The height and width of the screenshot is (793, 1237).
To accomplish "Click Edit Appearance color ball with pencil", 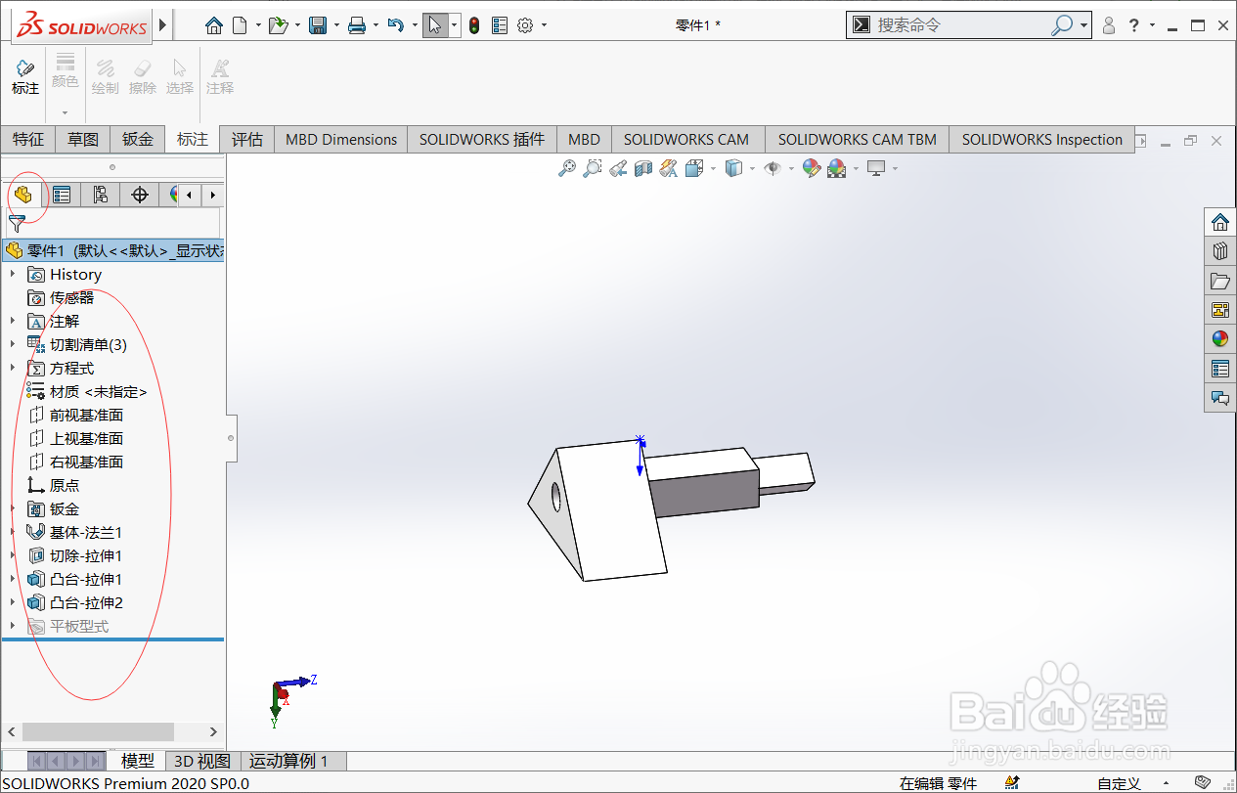I will [811, 168].
